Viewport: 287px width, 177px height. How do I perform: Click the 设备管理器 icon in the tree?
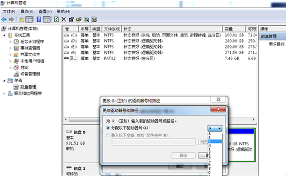[16, 74]
